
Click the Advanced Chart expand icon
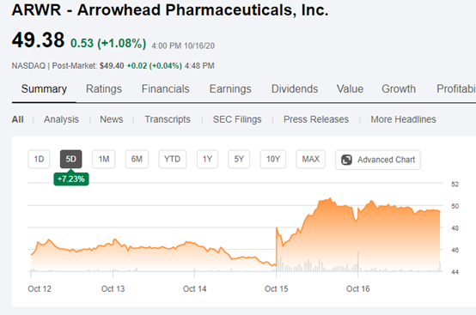click(x=346, y=160)
